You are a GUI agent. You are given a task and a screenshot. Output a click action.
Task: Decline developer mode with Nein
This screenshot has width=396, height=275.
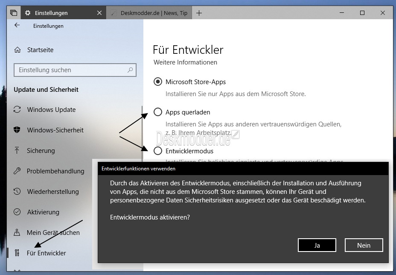[364, 245]
